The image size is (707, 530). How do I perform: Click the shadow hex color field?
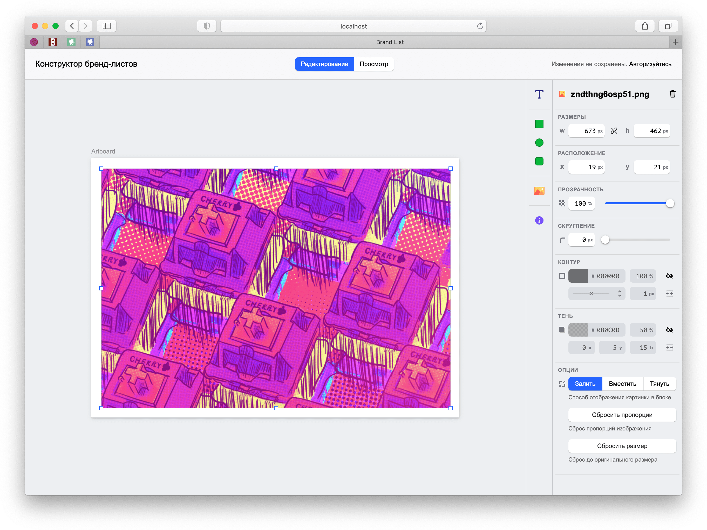coord(607,330)
